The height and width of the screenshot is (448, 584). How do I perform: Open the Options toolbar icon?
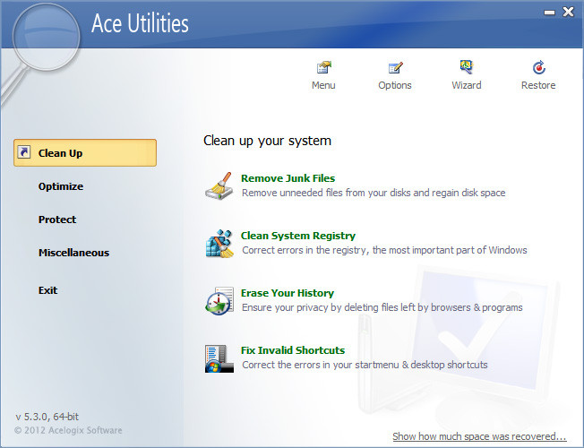pos(395,67)
